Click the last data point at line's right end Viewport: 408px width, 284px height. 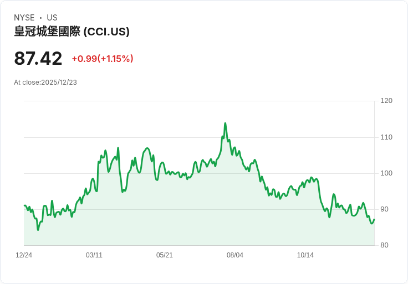click(374, 219)
